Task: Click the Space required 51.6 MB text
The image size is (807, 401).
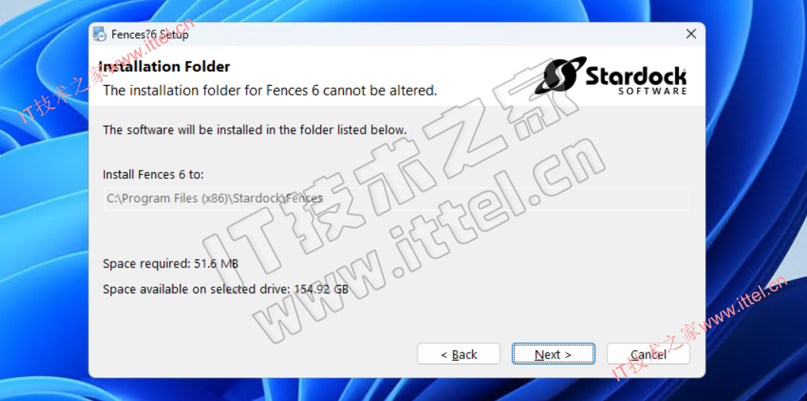Action: 170,265
